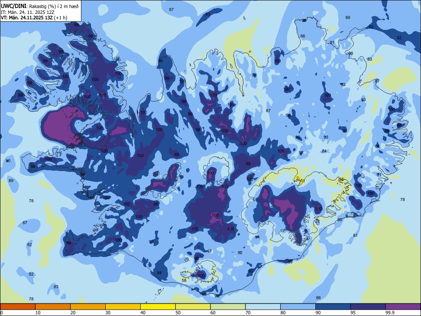
Task: Click the orange 10–20 legend swatch
Action: click(x=53, y=307)
